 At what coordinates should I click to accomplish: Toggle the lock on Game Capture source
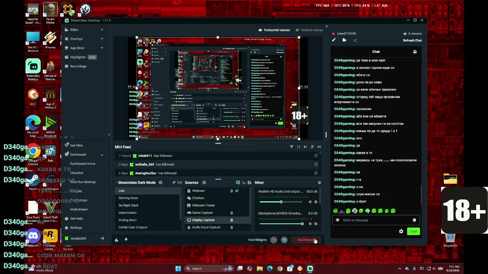(231, 213)
